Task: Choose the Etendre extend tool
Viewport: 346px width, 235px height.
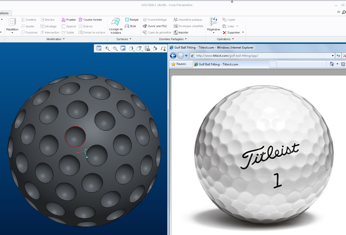Action: coord(47,20)
